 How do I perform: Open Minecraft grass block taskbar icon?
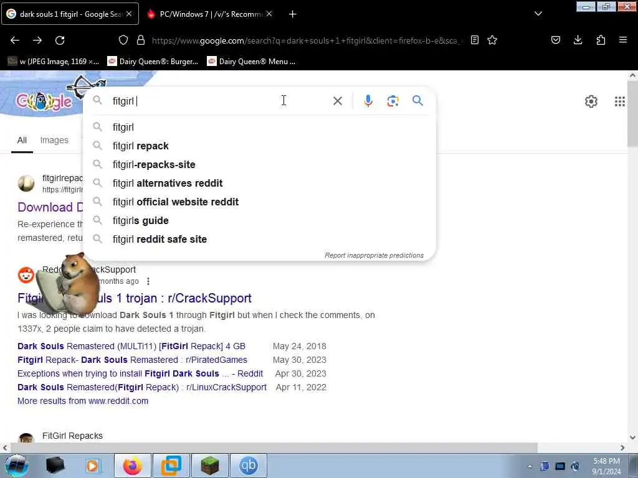pos(210,466)
